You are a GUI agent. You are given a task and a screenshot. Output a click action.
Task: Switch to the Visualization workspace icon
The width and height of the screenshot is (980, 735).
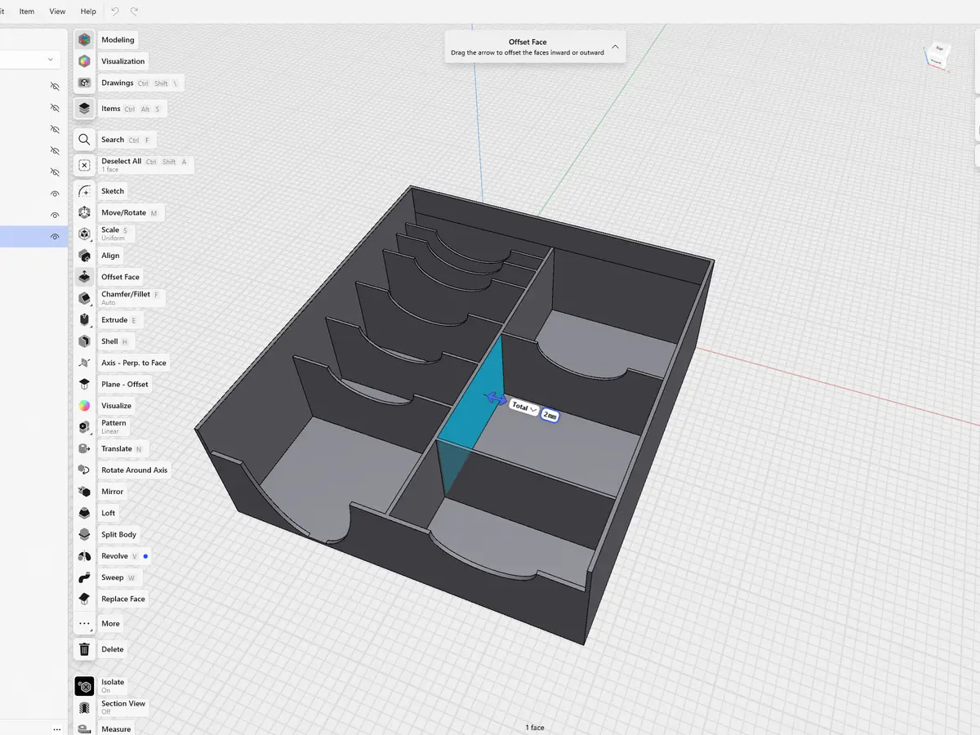(84, 61)
